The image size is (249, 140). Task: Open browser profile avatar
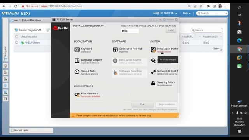[x=220, y=6]
